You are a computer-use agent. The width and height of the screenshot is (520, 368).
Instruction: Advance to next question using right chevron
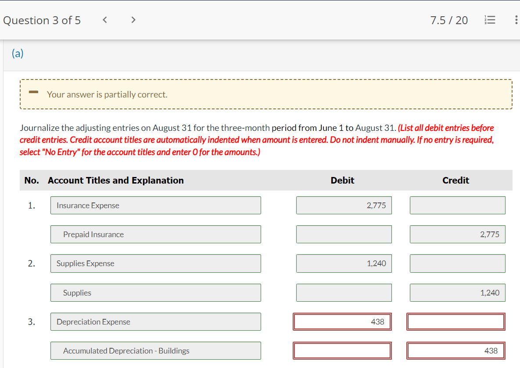pos(133,20)
